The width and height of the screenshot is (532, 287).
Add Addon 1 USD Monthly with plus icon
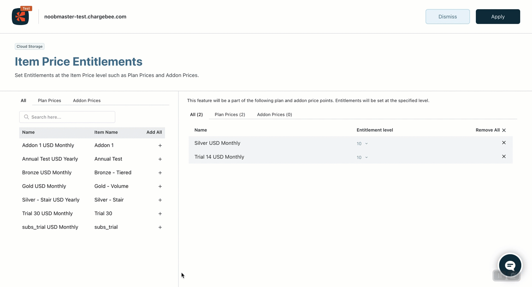(x=160, y=146)
